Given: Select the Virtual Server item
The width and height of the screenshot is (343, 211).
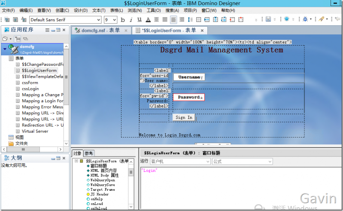Looking at the screenshot, I should 35,131.
